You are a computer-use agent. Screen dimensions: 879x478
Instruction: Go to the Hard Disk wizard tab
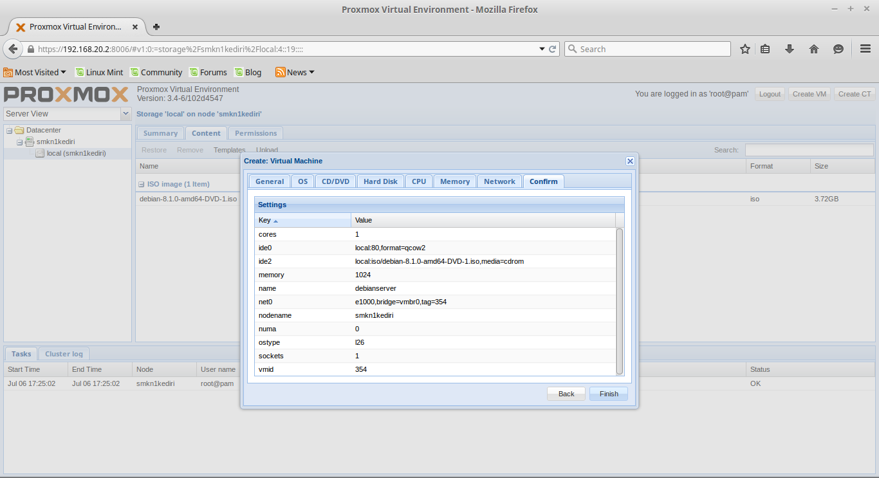coord(380,181)
